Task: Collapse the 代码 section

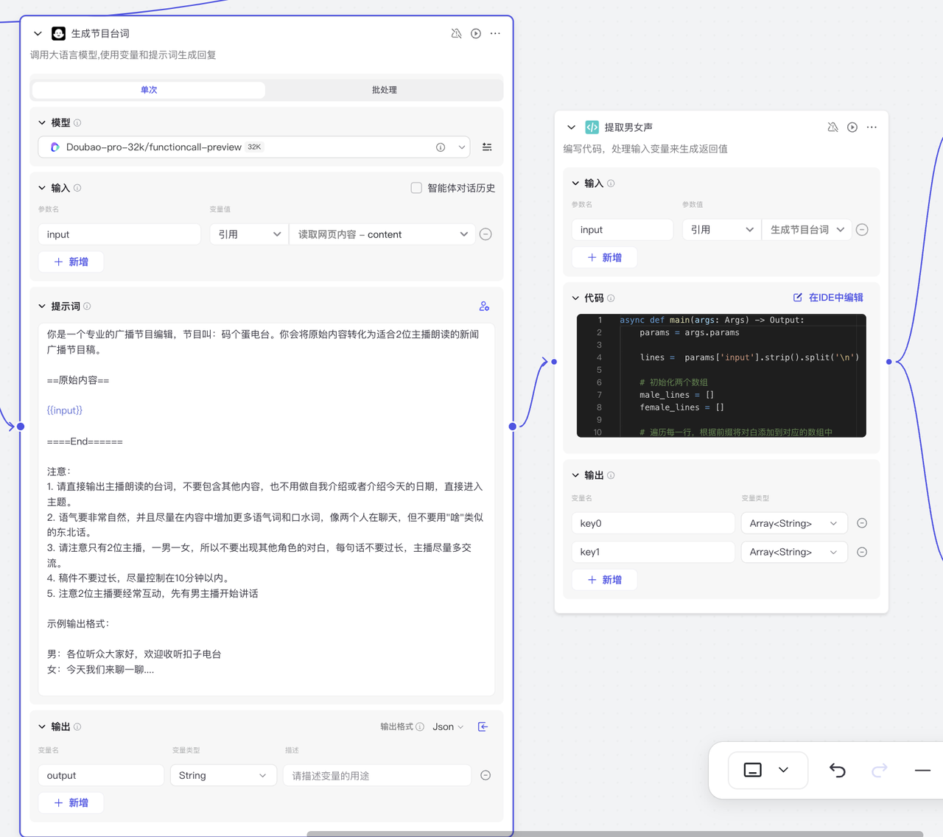Action: point(575,298)
